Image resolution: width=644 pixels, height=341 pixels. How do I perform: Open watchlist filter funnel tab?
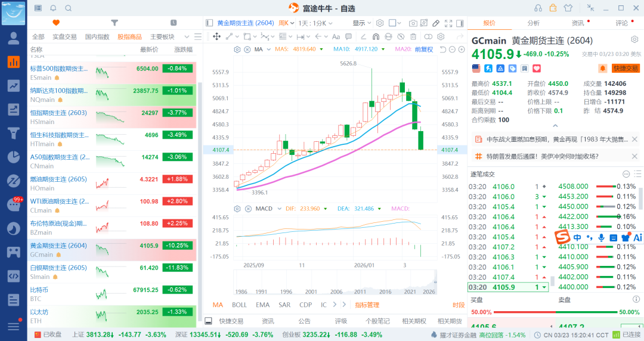(x=114, y=23)
